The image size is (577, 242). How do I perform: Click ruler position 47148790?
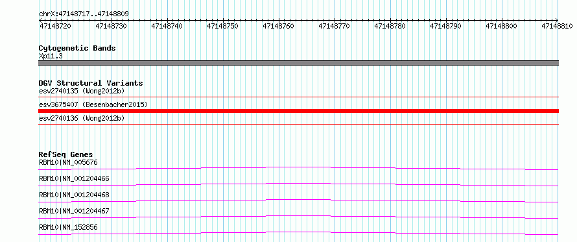tap(445, 26)
